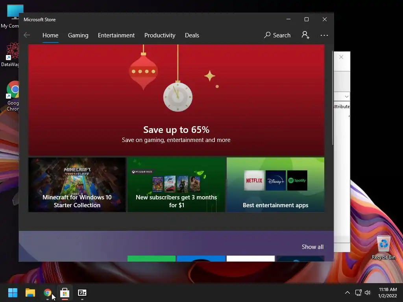Open File Explorer from taskbar
403x302 pixels.
click(x=30, y=293)
